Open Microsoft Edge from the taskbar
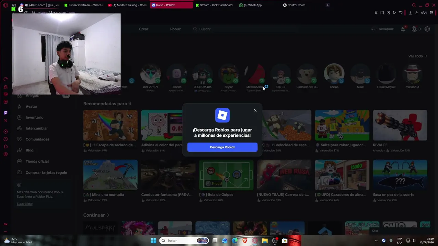Image resolution: width=438 pixels, height=246 pixels. point(235,241)
